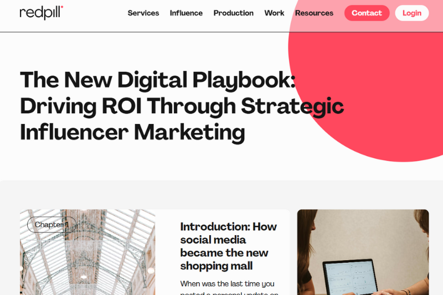Click the Contact button

[x=367, y=13]
